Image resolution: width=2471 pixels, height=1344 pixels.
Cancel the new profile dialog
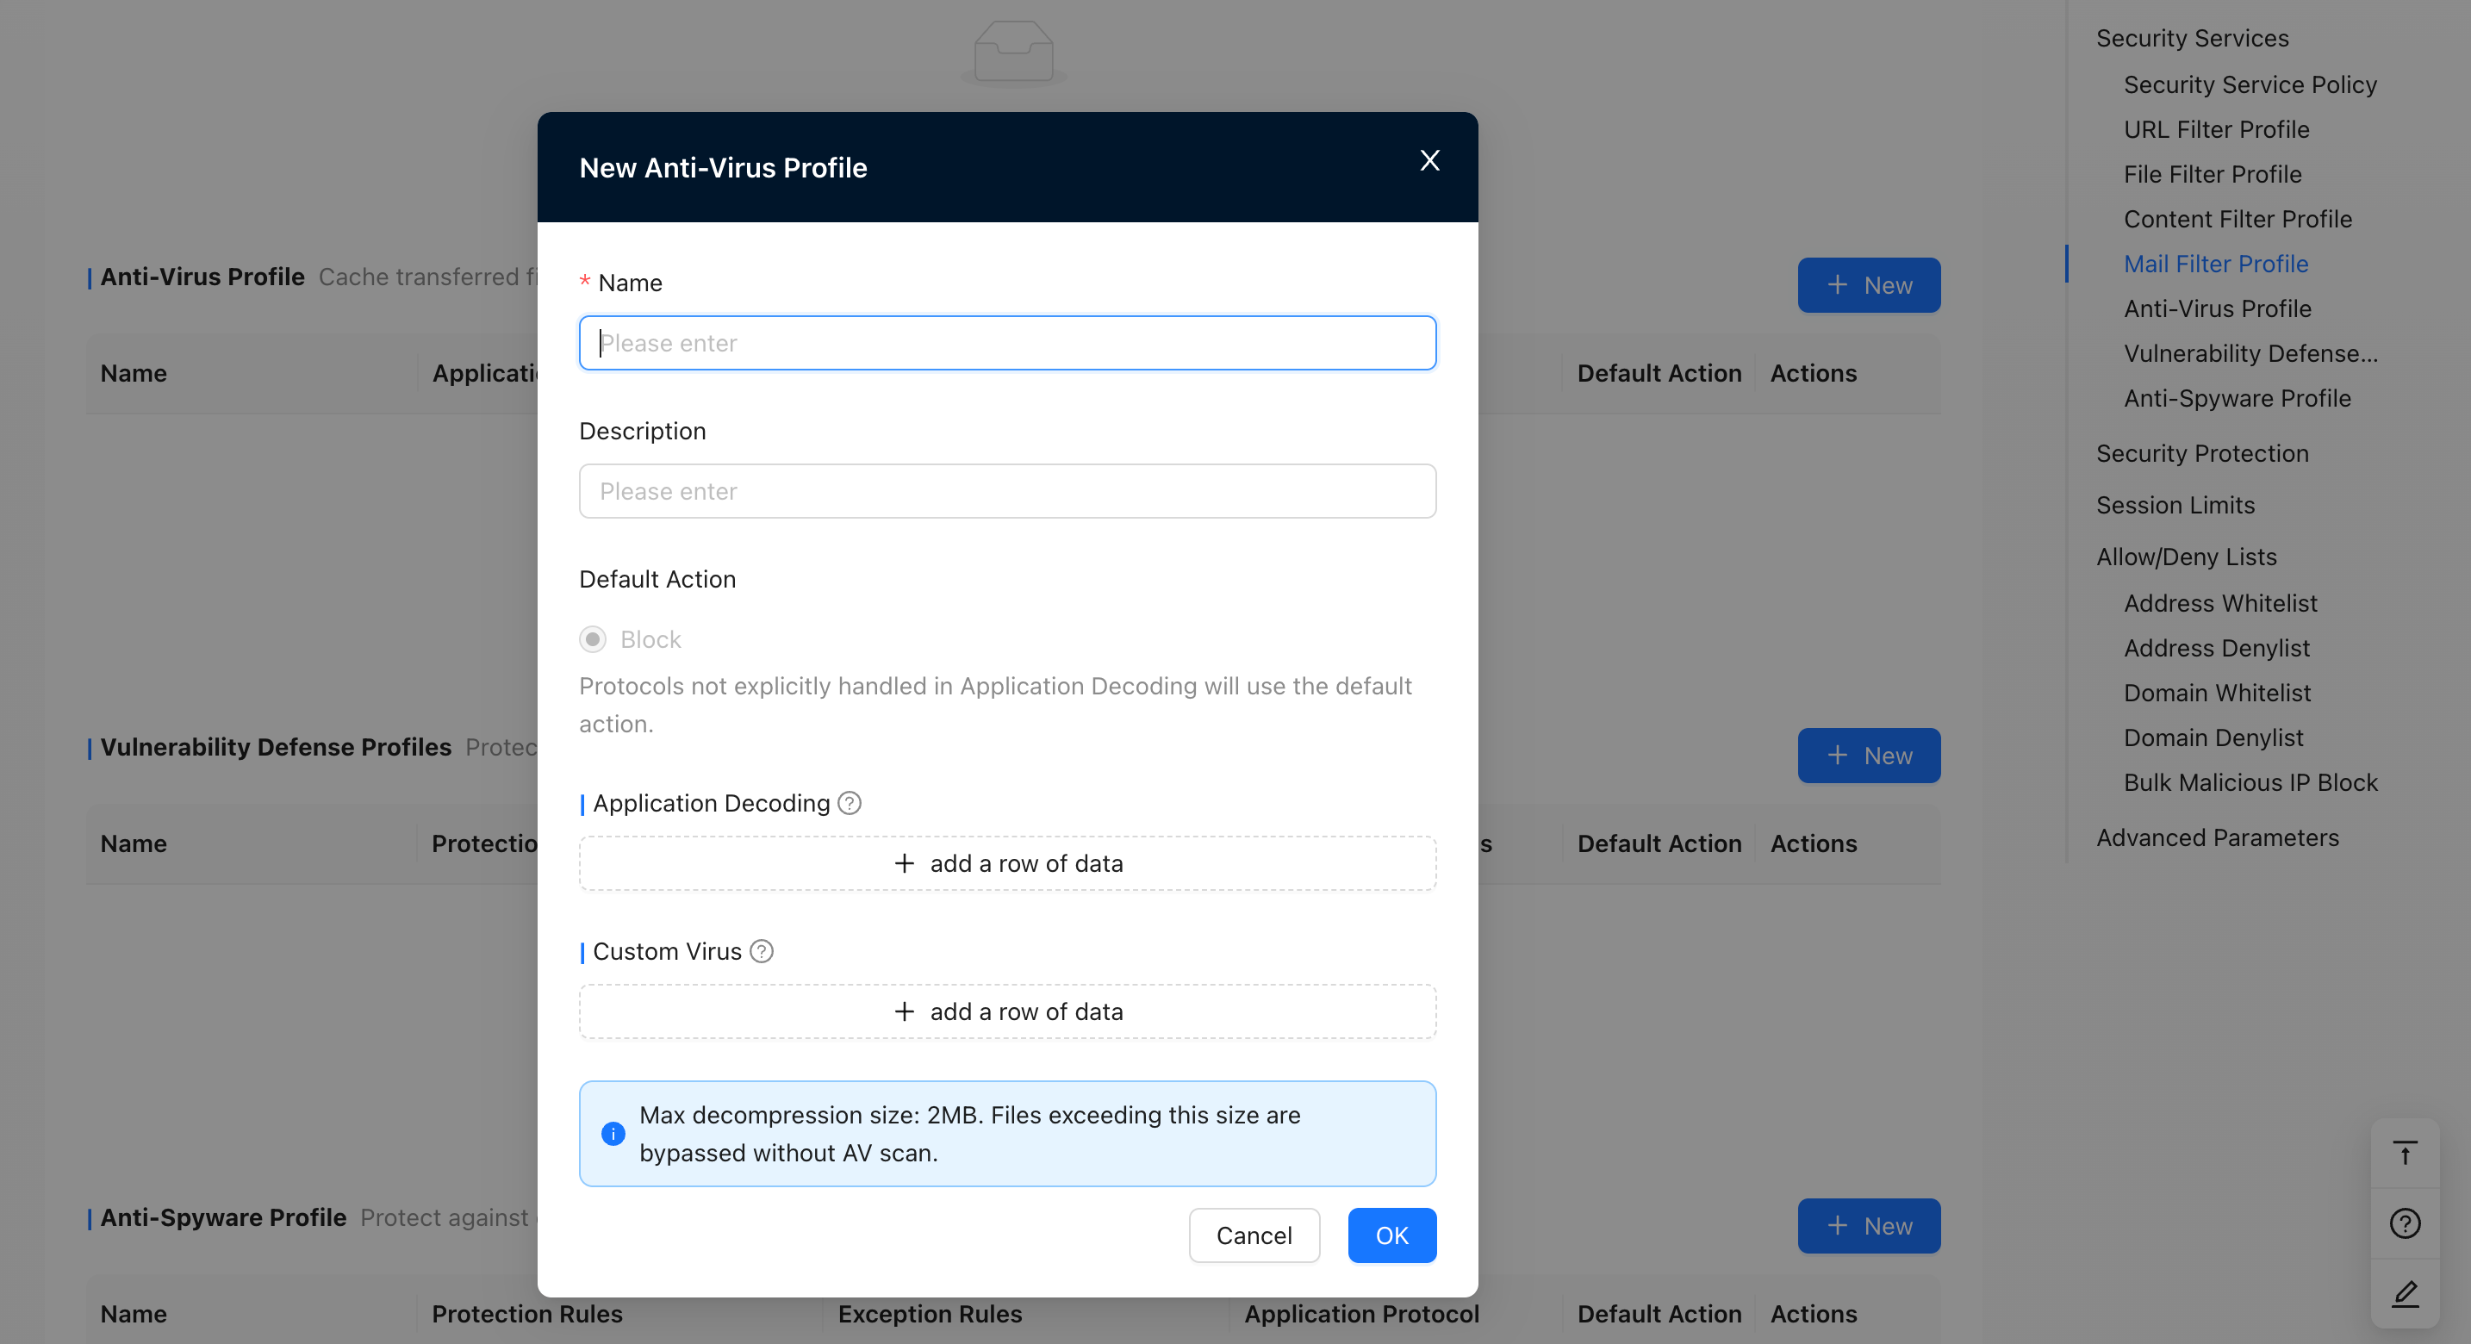pos(1254,1235)
